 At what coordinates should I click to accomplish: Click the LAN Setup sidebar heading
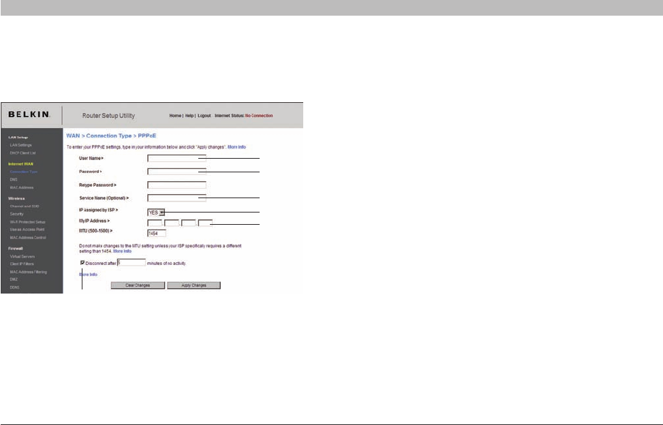tap(18, 138)
